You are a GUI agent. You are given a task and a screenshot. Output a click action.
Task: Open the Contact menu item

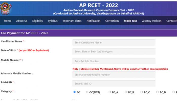point(171,21)
